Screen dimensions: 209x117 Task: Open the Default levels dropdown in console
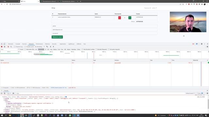(x=190, y=93)
